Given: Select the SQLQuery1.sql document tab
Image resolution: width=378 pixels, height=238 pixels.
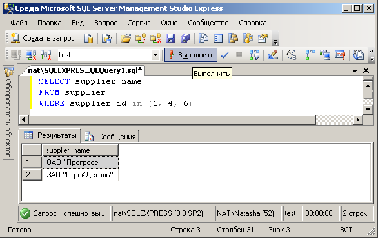Looking at the screenshot, I should 85,70.
